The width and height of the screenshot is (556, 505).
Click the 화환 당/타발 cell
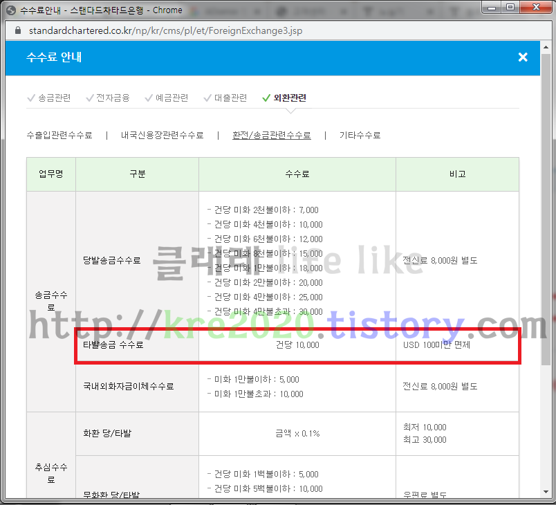click(x=137, y=433)
